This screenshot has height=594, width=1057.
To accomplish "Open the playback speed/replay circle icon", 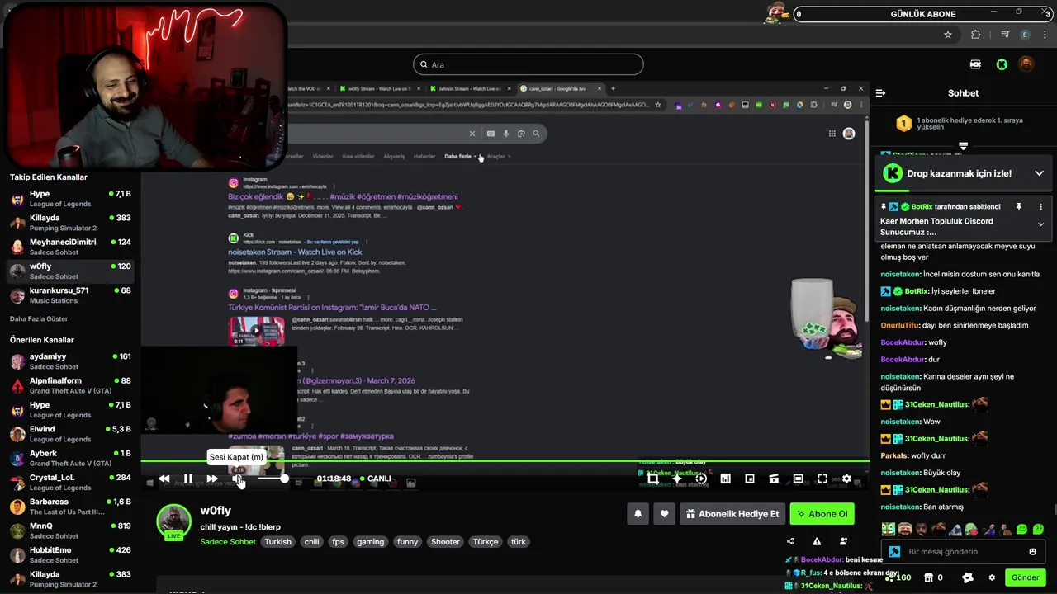I will pyautogui.click(x=701, y=478).
